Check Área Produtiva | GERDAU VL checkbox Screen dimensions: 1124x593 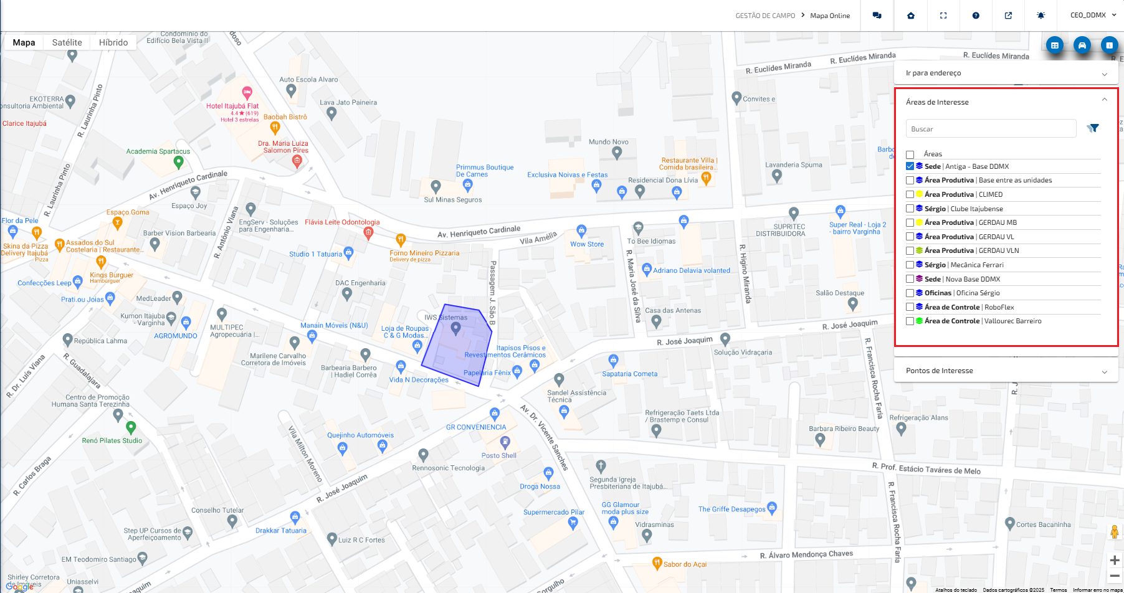pyautogui.click(x=910, y=237)
